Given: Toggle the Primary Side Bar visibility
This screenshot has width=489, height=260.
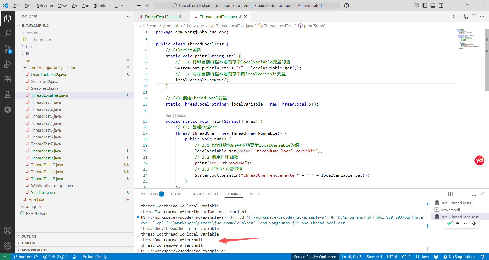Looking at the screenshot, I should tap(425, 5).
